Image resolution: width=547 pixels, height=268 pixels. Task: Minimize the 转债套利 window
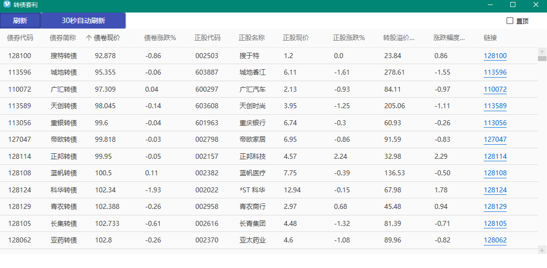point(490,5)
